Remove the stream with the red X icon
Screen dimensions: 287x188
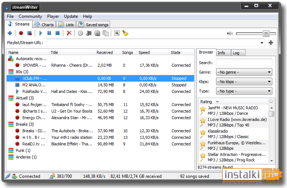coord(69,33)
